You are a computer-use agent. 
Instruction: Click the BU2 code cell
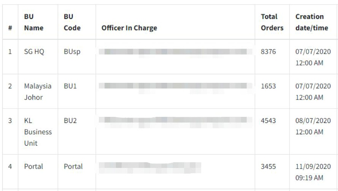70,120
